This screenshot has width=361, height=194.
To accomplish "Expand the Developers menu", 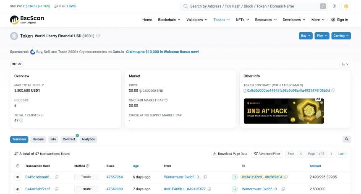I will point(294,20).
